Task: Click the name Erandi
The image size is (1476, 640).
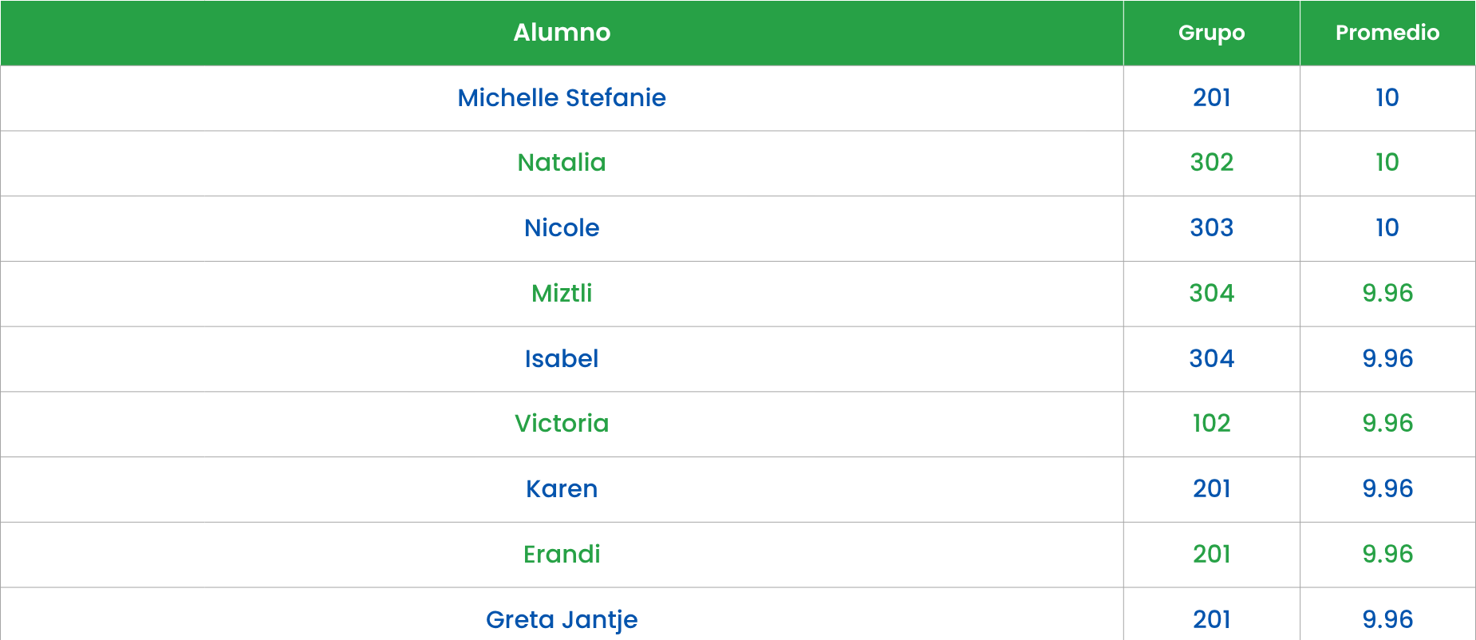Action: [562, 555]
